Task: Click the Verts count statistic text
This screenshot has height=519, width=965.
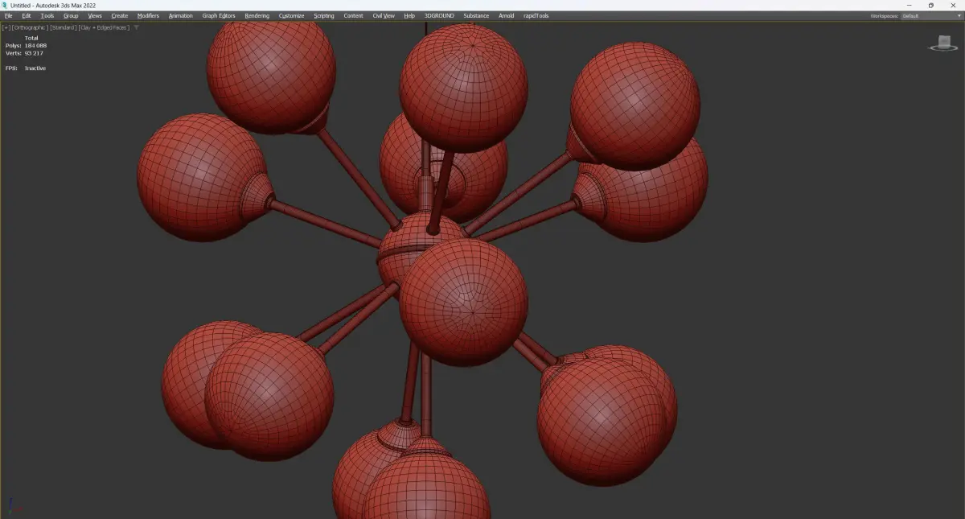Action: [24, 53]
